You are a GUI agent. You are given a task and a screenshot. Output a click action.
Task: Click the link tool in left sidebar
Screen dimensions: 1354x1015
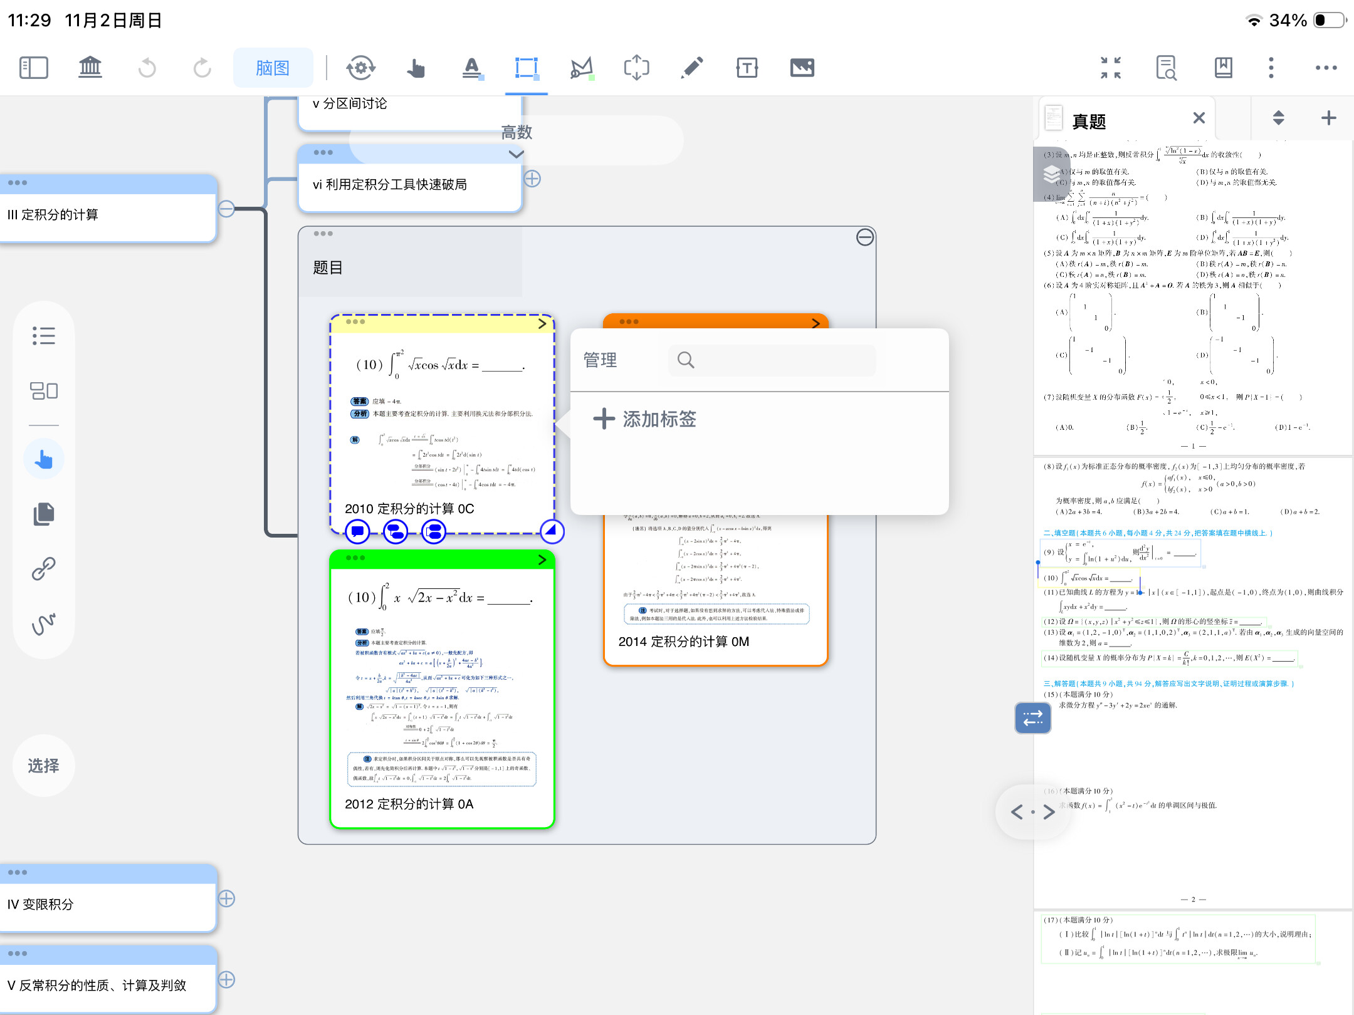pyautogui.click(x=44, y=568)
